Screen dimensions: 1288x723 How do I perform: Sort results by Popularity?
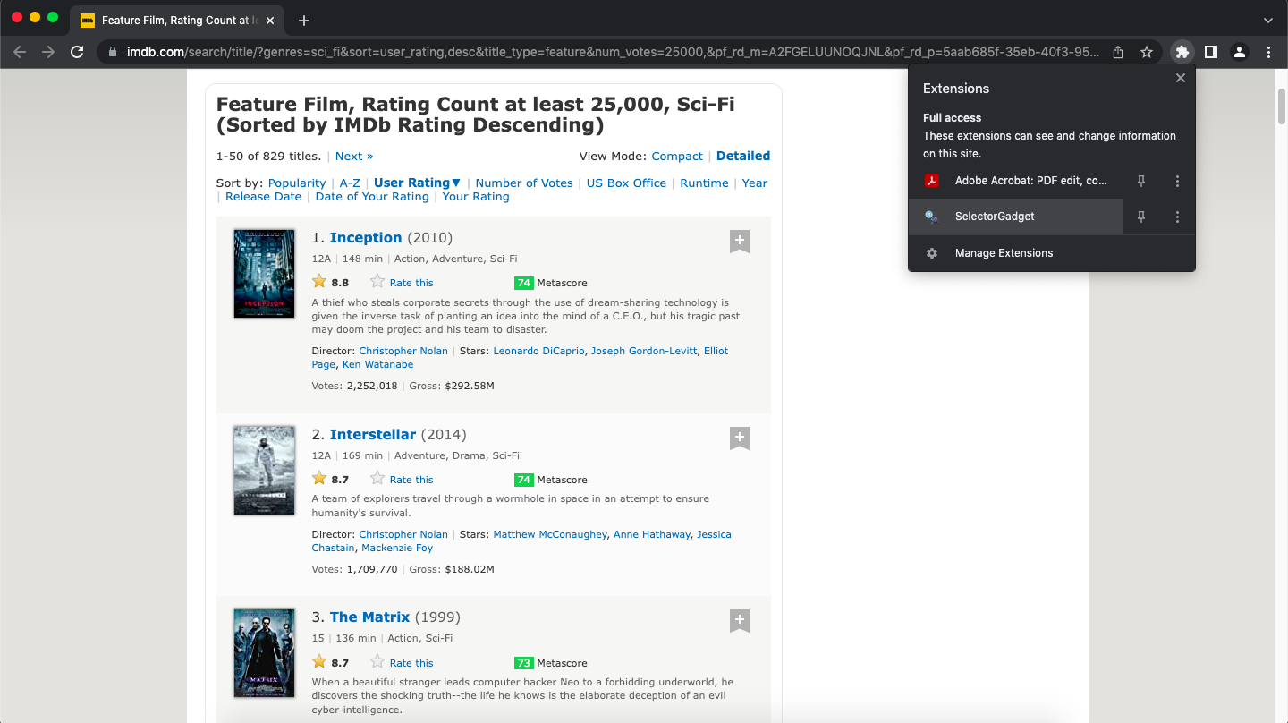point(297,183)
